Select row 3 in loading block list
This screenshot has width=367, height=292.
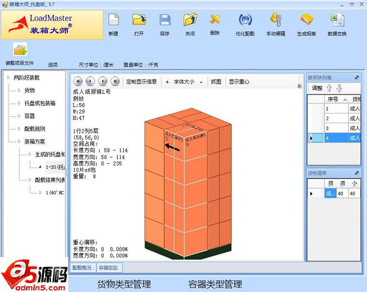coord(334,128)
